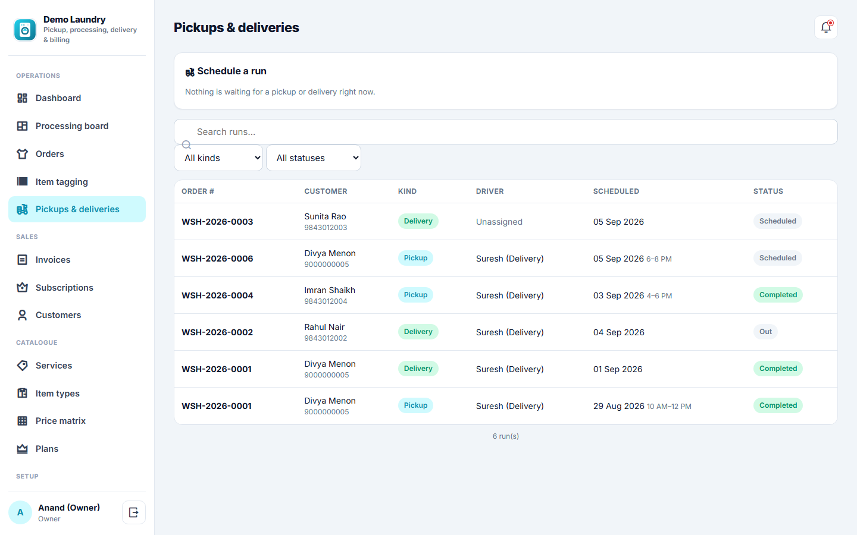Click Imran Shaikh customer name

click(x=330, y=290)
